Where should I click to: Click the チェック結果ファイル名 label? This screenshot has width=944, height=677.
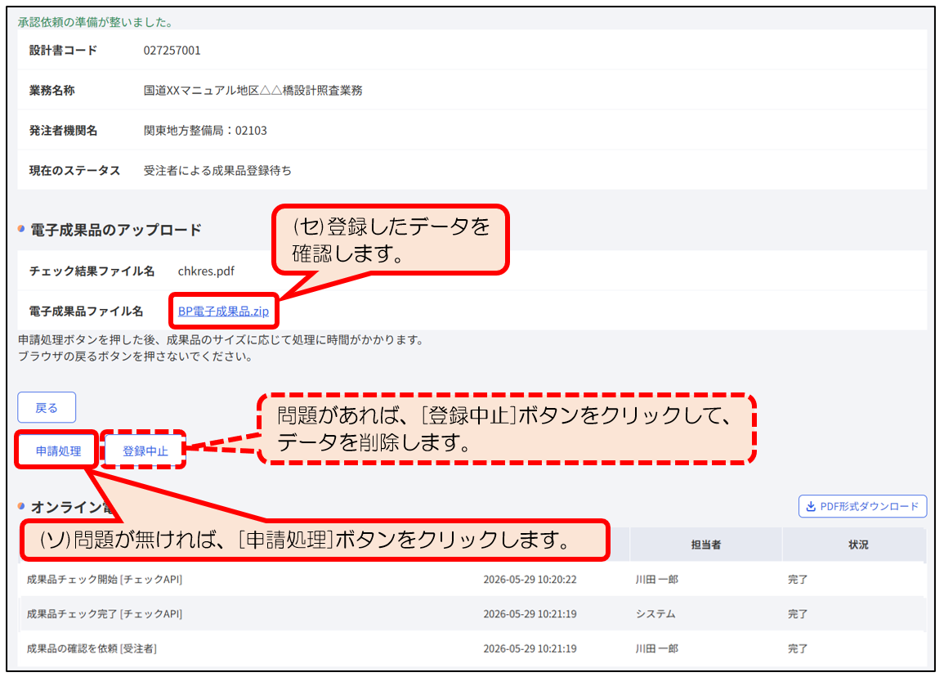[x=92, y=271]
